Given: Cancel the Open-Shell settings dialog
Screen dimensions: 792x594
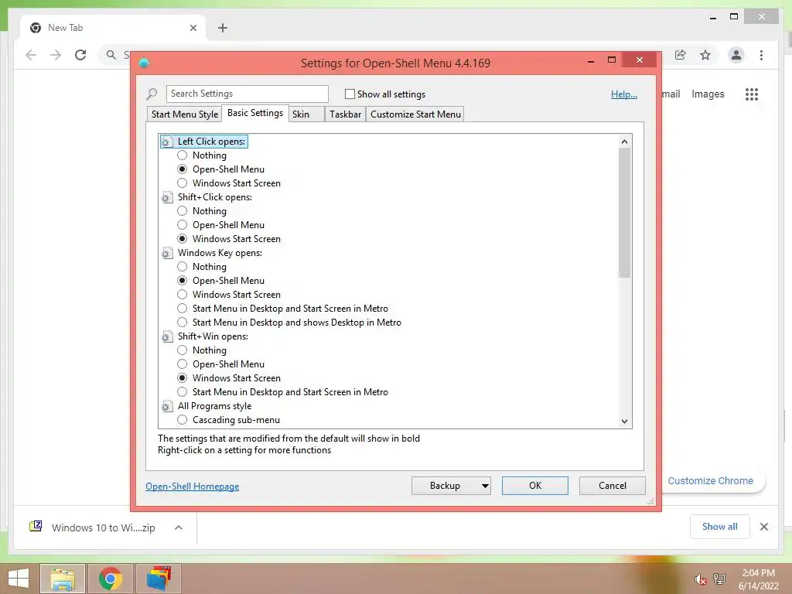Looking at the screenshot, I should click(x=613, y=486).
